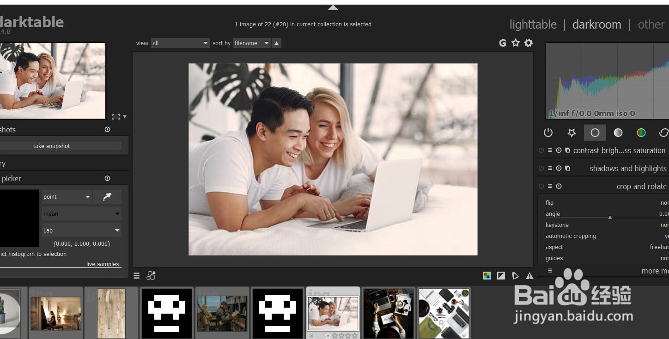The width and height of the screenshot is (669, 339).
Task: Open preferences with the gear icon
Action: pyautogui.click(x=529, y=43)
